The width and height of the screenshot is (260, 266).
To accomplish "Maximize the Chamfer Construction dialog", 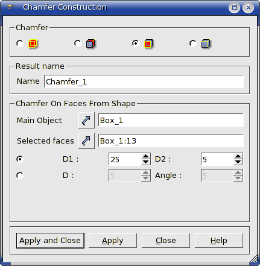I will [234, 8].
